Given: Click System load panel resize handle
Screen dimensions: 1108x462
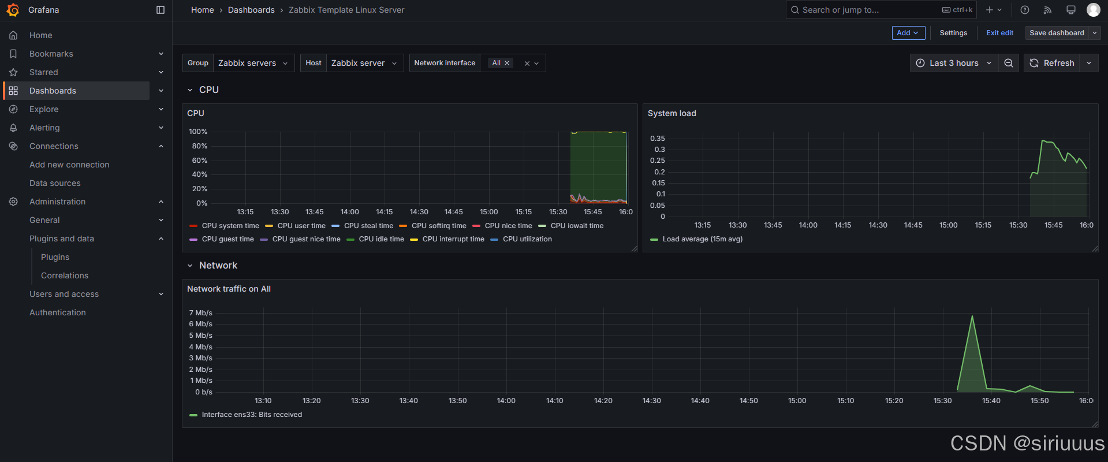Looking at the screenshot, I should (1095, 249).
